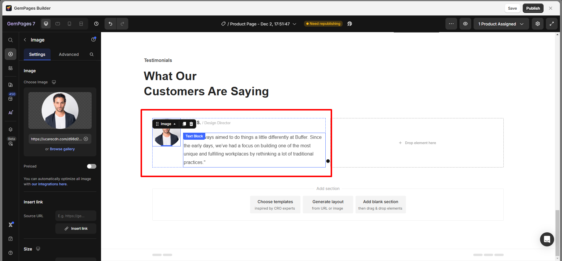Click the add element plus icon in sidebar
The width and height of the screenshot is (562, 261).
pos(11,54)
